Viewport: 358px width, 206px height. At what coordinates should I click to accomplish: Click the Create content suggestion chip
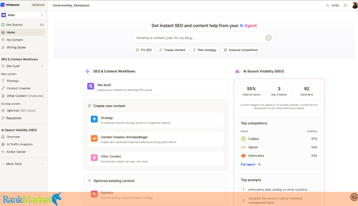click(x=173, y=50)
